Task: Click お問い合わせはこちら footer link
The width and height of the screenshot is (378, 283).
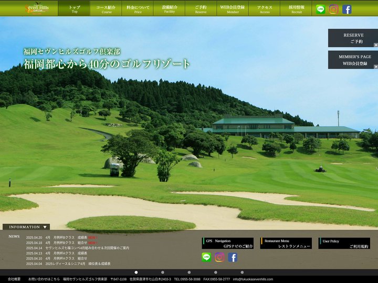Action: 44,279
